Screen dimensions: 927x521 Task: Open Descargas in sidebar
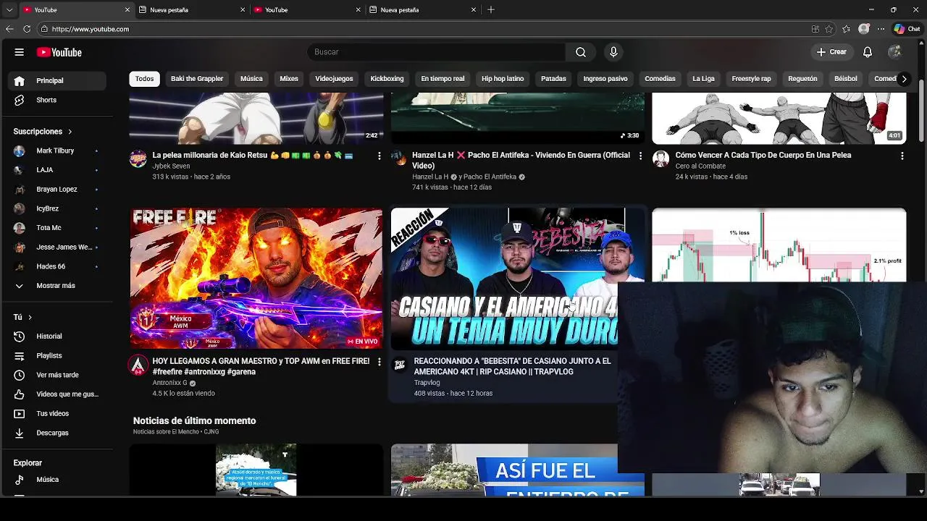(x=57, y=433)
